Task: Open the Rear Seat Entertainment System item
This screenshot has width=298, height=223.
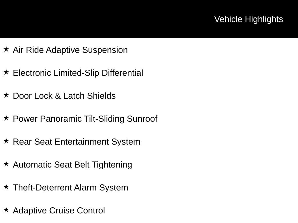Action: coord(77,142)
